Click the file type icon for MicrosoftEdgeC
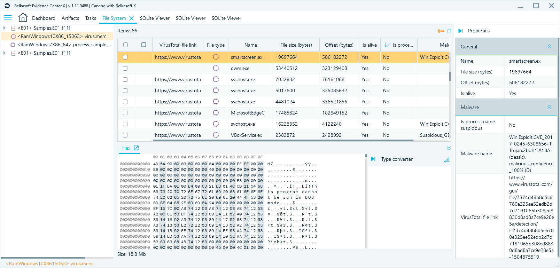560x268 pixels. tap(216, 113)
